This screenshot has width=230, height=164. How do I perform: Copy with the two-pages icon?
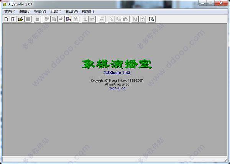(118, 19)
